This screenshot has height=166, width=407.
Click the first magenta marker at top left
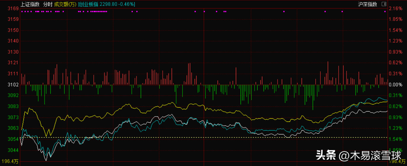coord(22,12)
